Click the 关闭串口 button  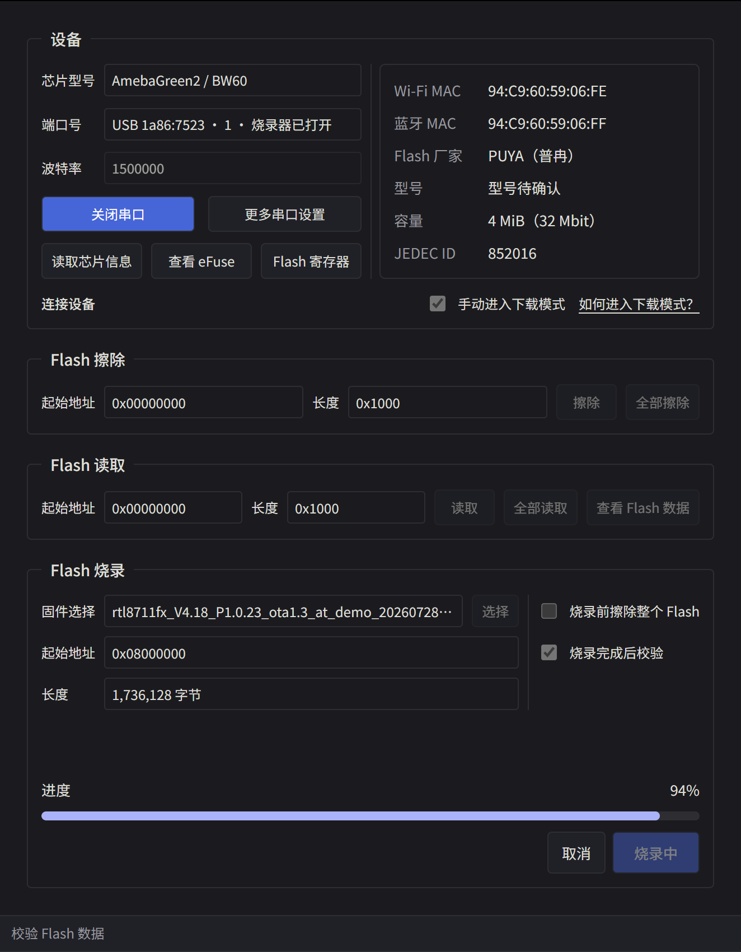pyautogui.click(x=118, y=214)
